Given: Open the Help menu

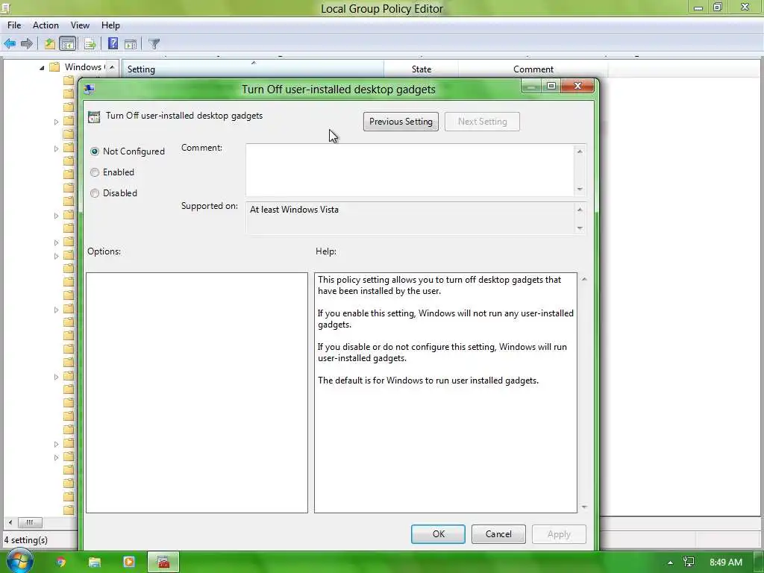Looking at the screenshot, I should (x=110, y=25).
